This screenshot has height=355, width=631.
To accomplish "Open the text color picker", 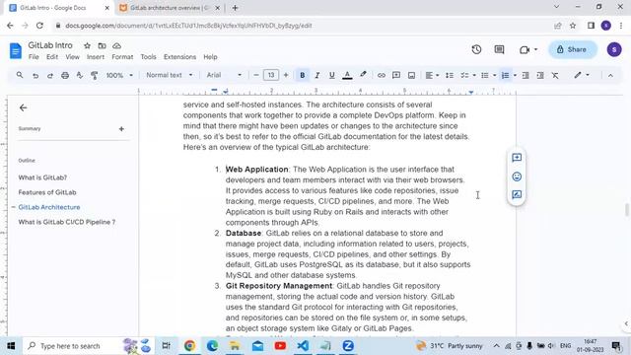I will coord(347,75).
